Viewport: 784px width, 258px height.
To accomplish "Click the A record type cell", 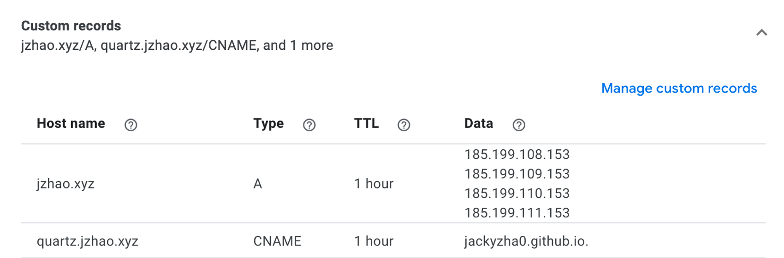I will (x=257, y=184).
